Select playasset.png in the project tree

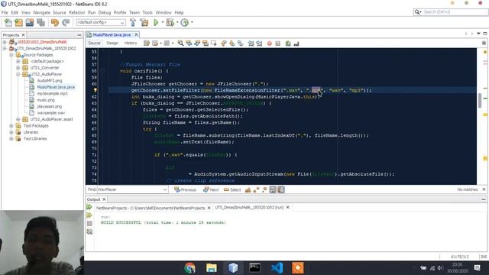pos(50,106)
